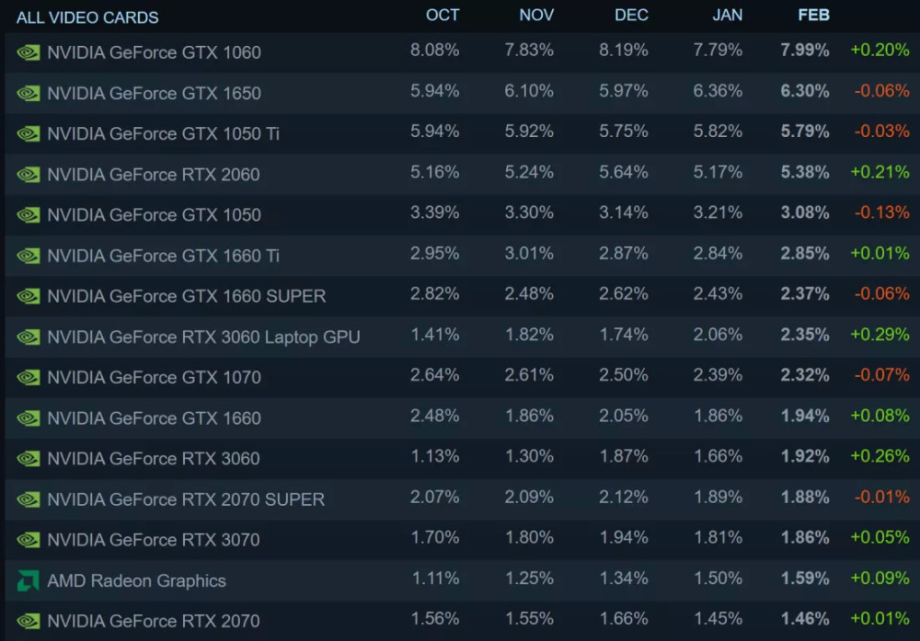Click the NVIDIA logo beside GTX 1060
The width and height of the screenshot is (920, 641).
point(28,52)
